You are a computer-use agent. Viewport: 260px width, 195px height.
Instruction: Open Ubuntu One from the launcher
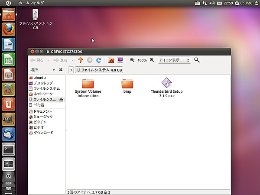coord(8,104)
